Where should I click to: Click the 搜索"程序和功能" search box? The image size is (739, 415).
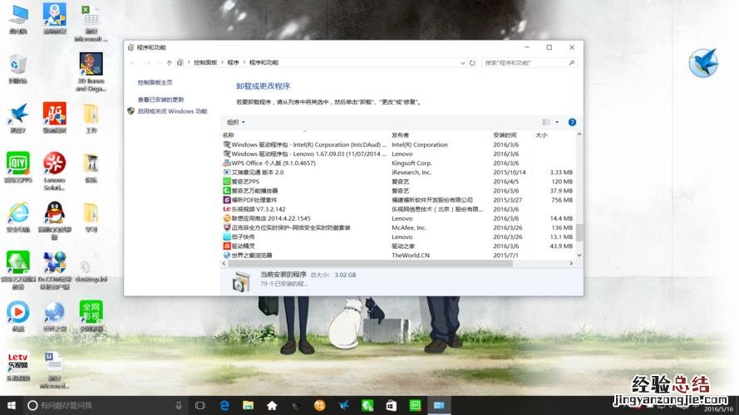(524, 62)
